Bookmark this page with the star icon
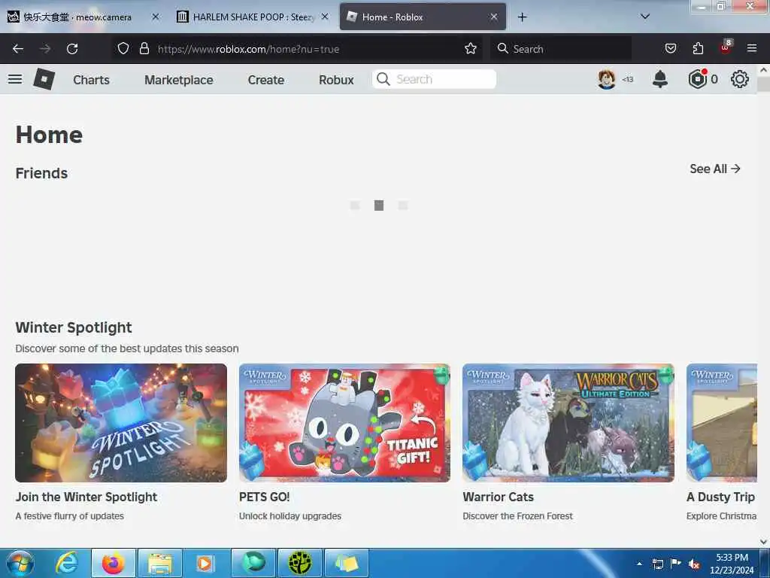The height and width of the screenshot is (578, 770). point(471,49)
